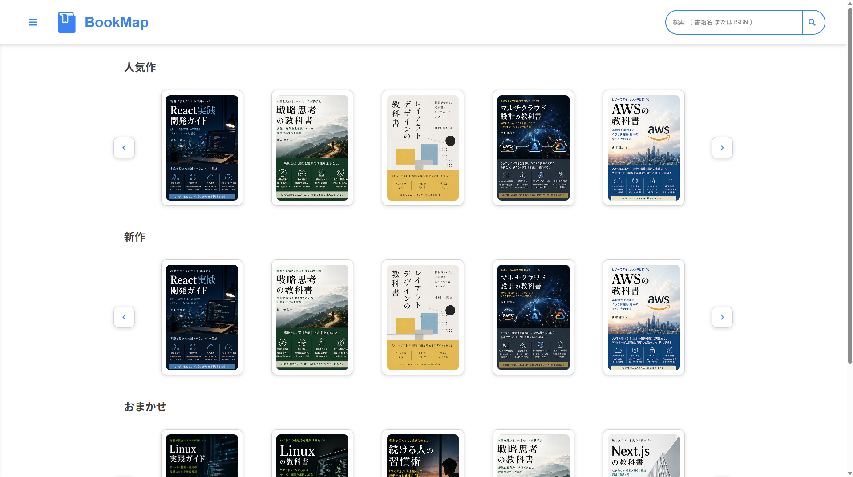
Task: Click the 新作 section heading
Action: [x=135, y=237]
